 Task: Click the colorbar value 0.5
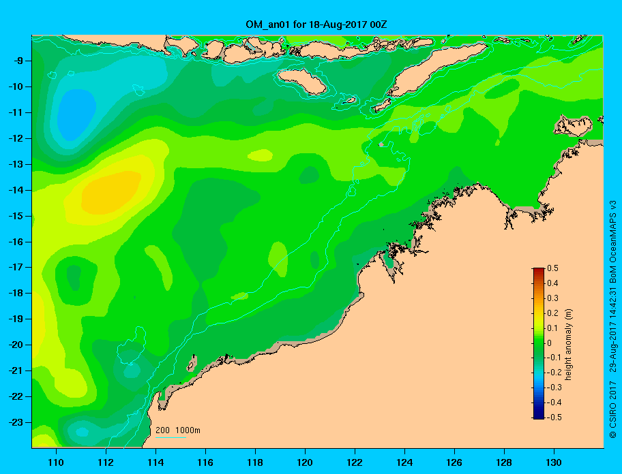coord(553,268)
